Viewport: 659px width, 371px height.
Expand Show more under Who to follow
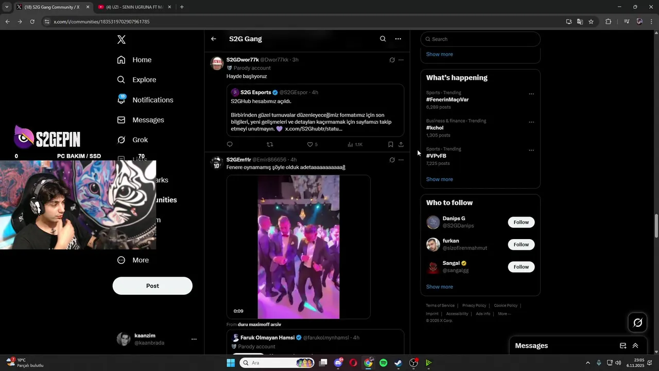coord(439,286)
